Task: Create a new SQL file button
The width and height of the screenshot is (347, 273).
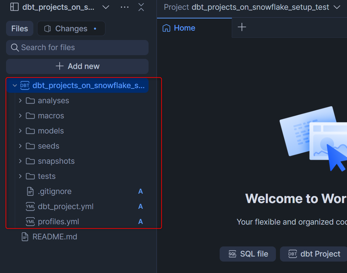Action: (x=248, y=254)
